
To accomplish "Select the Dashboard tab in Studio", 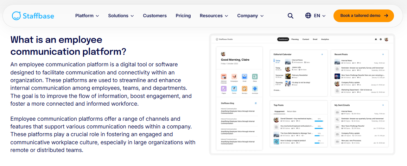I will point(283,39).
